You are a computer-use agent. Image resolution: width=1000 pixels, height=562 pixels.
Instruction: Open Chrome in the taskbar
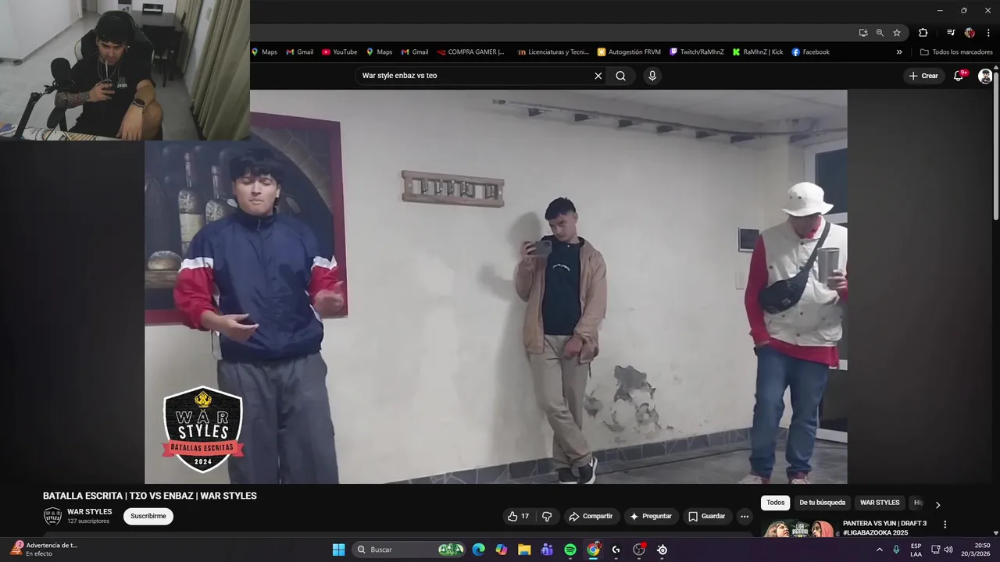tap(593, 550)
